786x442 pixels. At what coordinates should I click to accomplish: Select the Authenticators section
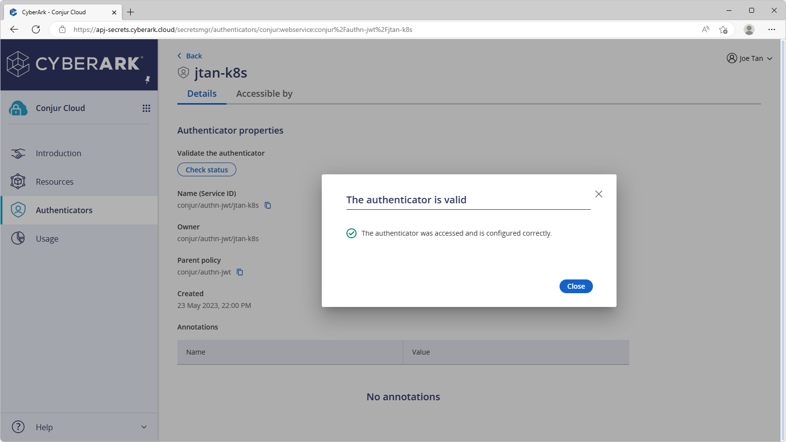64,210
